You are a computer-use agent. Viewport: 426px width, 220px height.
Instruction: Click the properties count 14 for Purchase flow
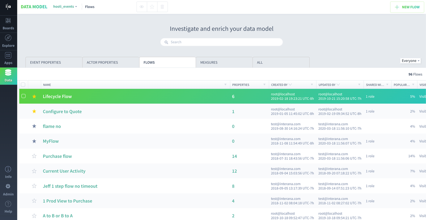coord(234,156)
